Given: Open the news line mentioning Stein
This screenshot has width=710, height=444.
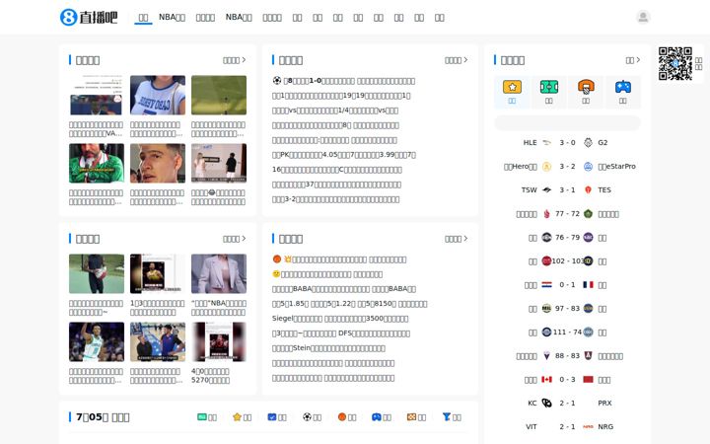Looking at the screenshot, I should pyautogui.click(x=328, y=348).
